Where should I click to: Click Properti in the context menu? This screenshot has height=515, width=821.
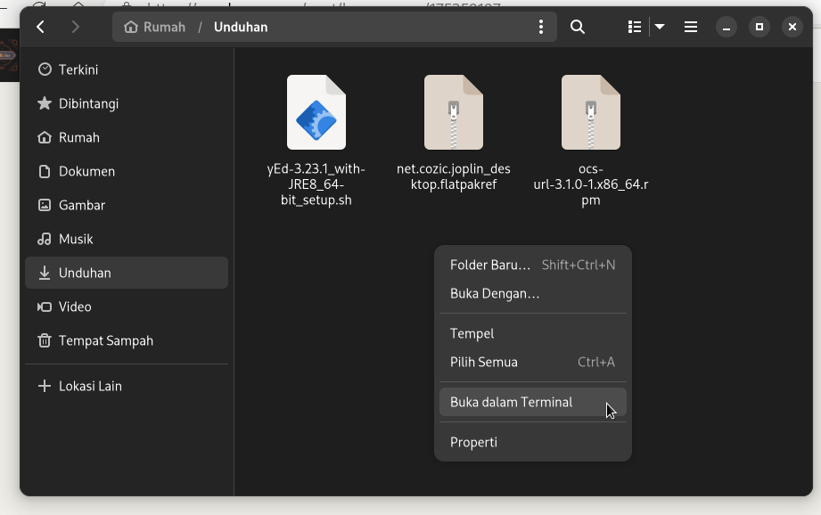point(473,442)
